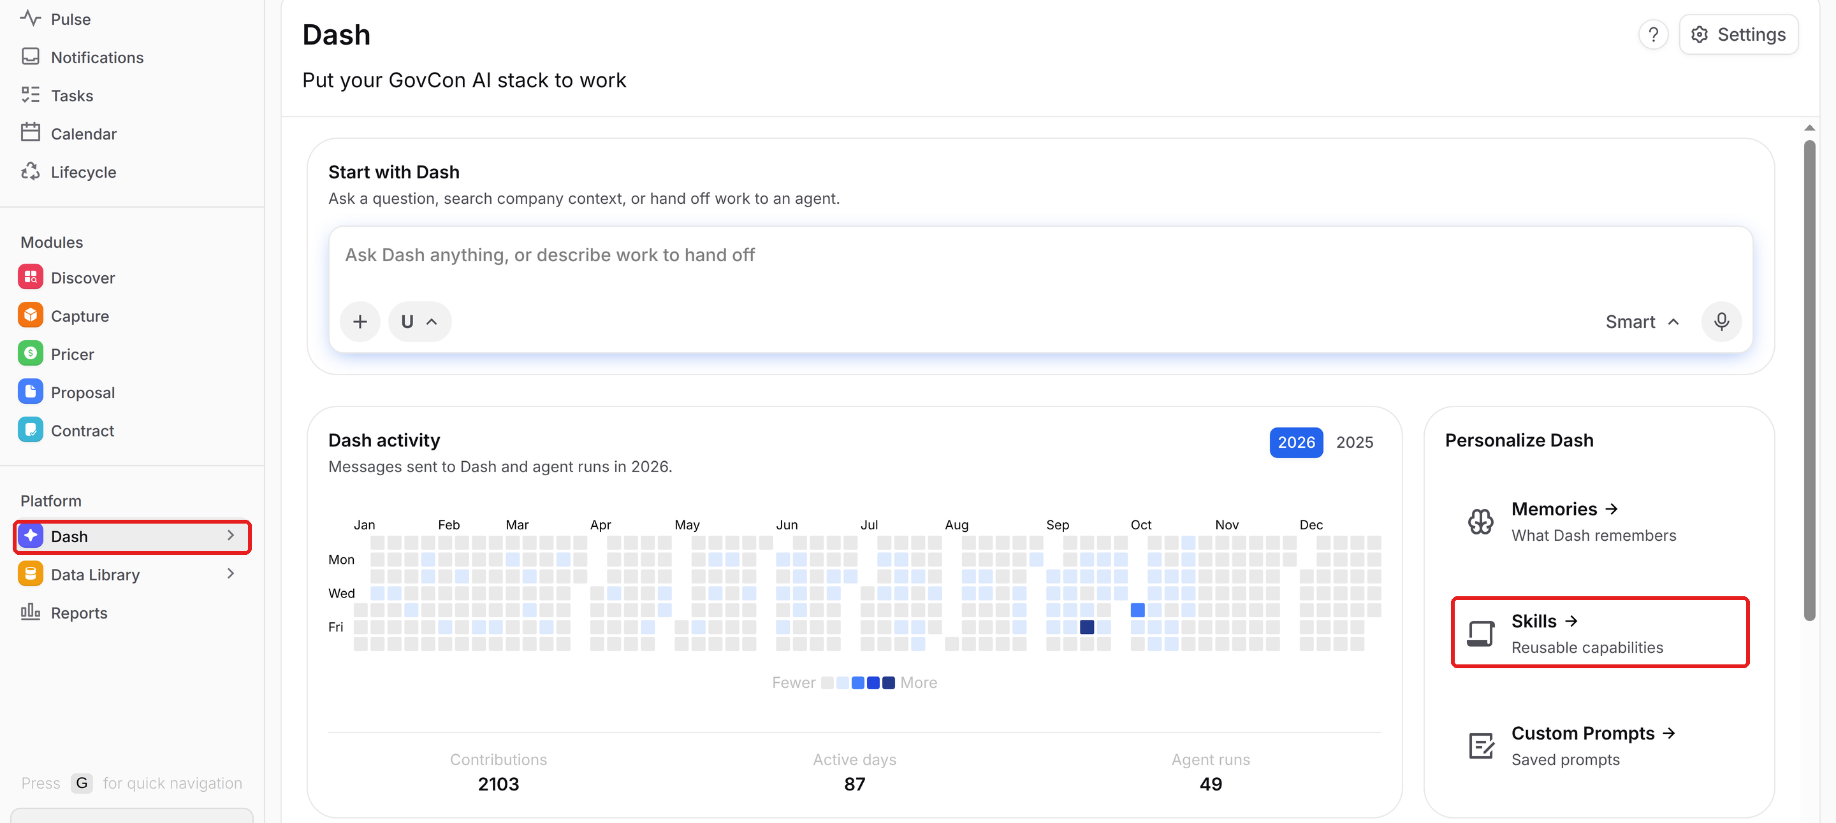Click the Agent runs 49 value

pyautogui.click(x=1210, y=784)
